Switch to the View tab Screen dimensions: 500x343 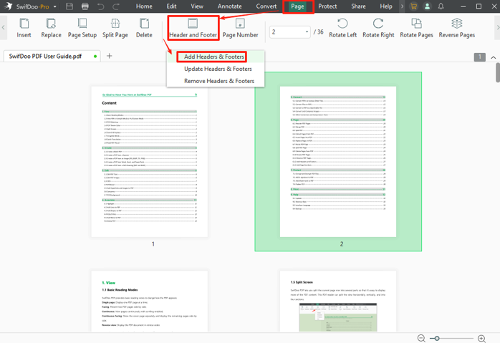pyautogui.click(x=197, y=6)
